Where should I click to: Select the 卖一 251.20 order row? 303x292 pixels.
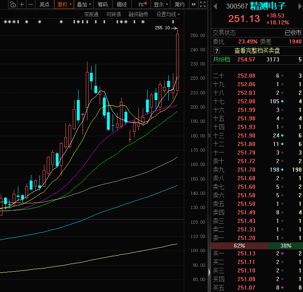[257, 238]
